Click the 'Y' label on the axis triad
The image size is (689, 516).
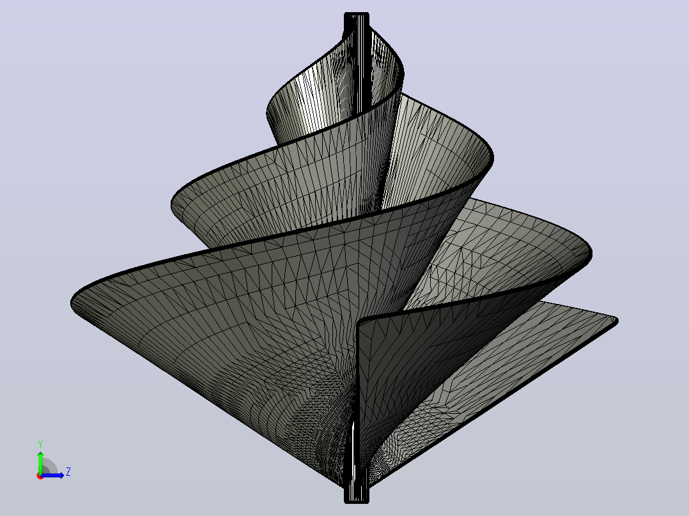(x=40, y=444)
